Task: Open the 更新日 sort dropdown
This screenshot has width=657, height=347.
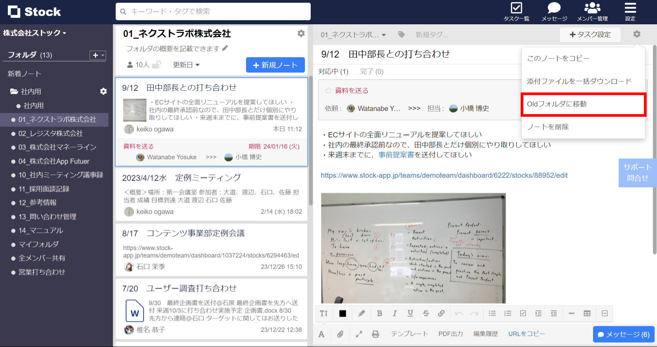Action: coord(186,65)
